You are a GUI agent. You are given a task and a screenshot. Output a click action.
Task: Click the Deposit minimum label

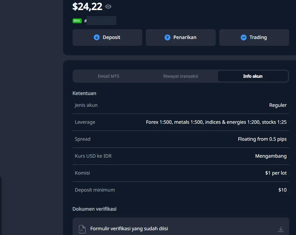tap(95, 190)
